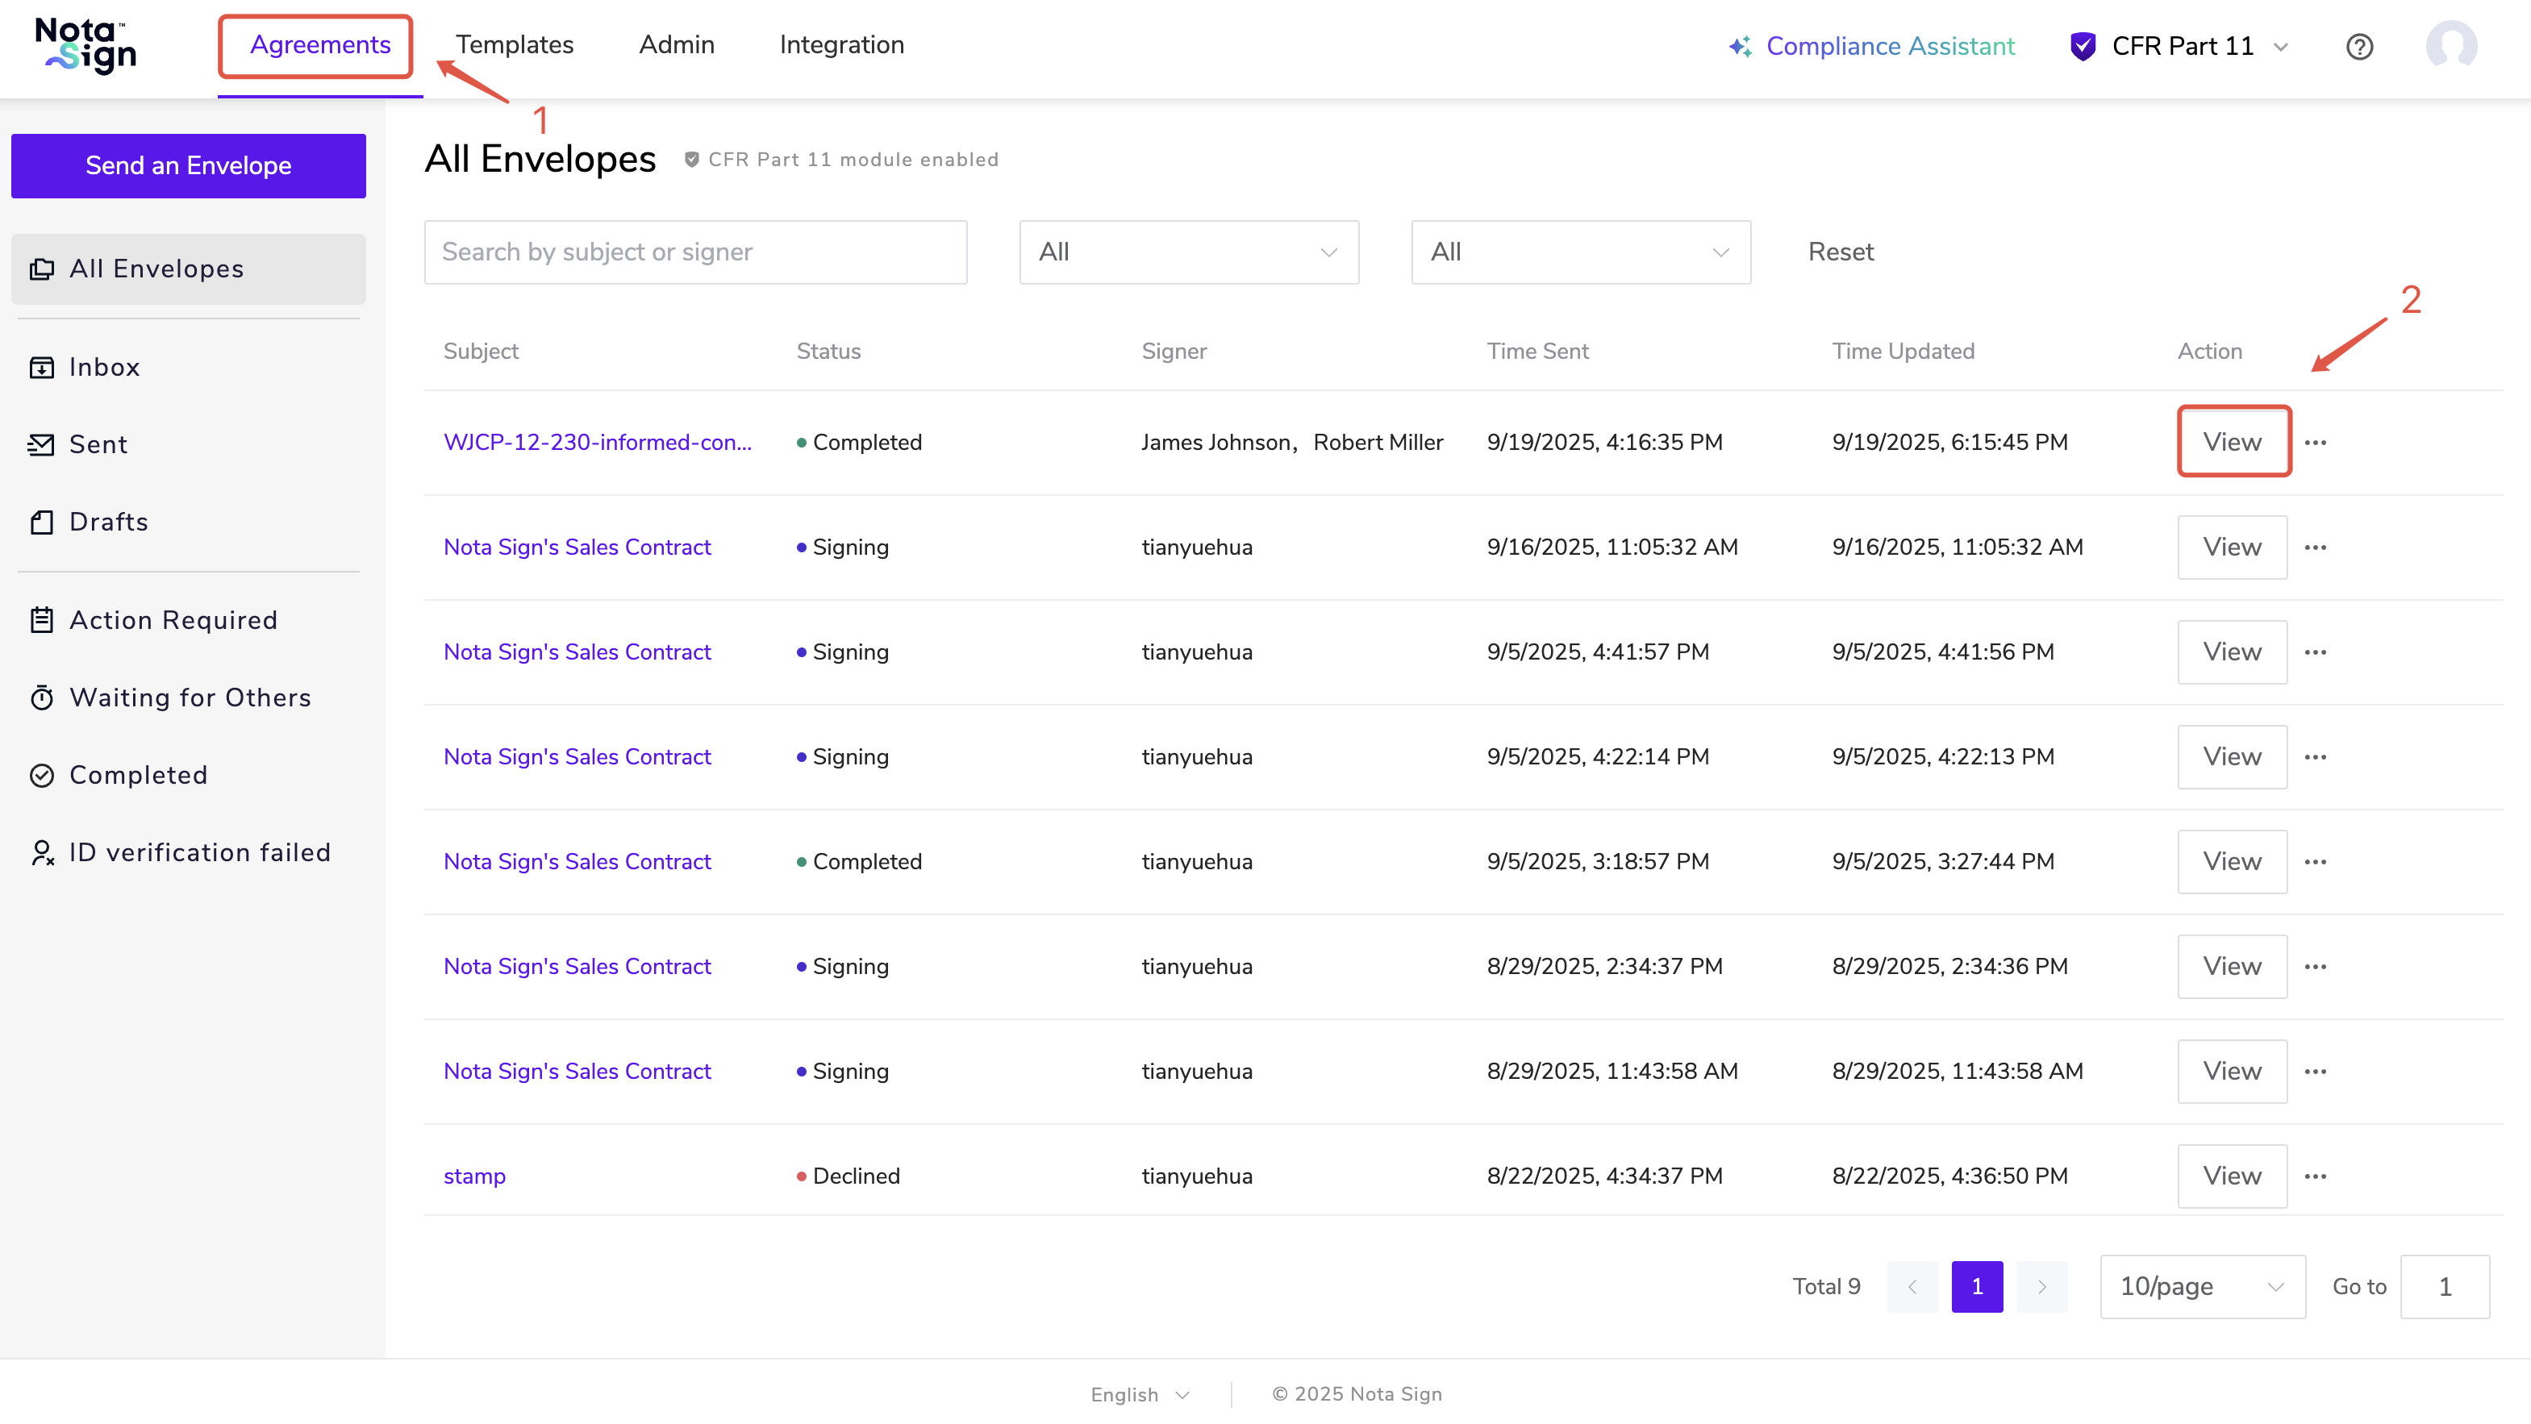Focus the search by subject field
The image size is (2531, 1424).
point(694,252)
